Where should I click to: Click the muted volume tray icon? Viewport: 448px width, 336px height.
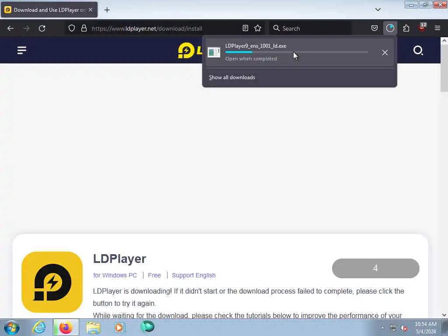[x=404, y=328]
